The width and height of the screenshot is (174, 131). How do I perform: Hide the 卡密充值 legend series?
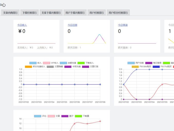72,67
